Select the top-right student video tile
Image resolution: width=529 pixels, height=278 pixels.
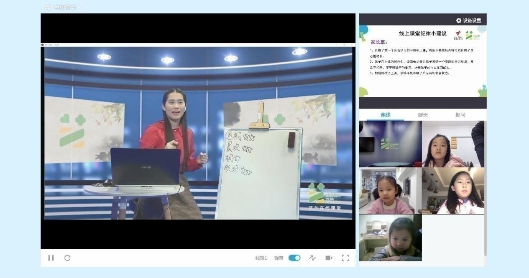pos(453,144)
